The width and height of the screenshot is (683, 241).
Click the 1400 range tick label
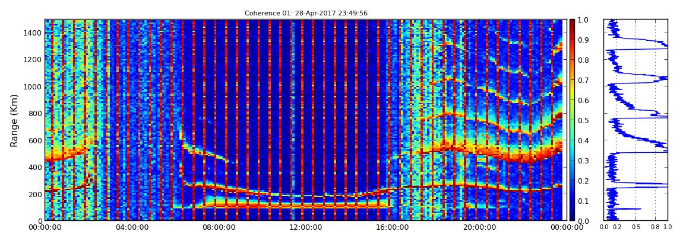click(33, 33)
